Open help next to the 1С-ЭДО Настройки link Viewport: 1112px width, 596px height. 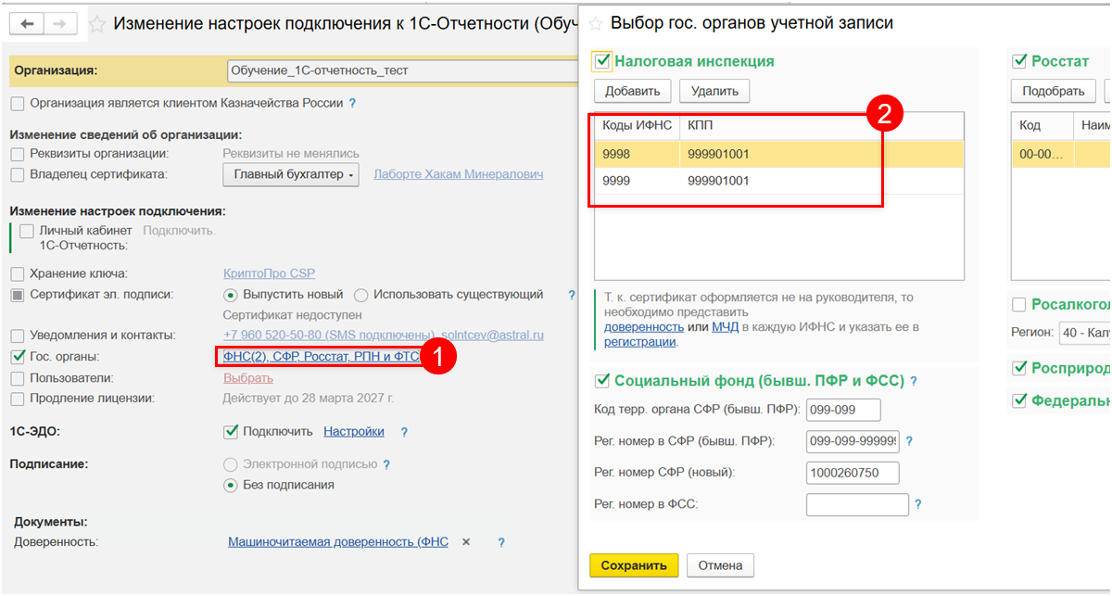(404, 432)
